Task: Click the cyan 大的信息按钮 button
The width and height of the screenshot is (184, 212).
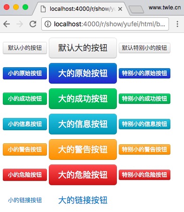Action: (83, 124)
